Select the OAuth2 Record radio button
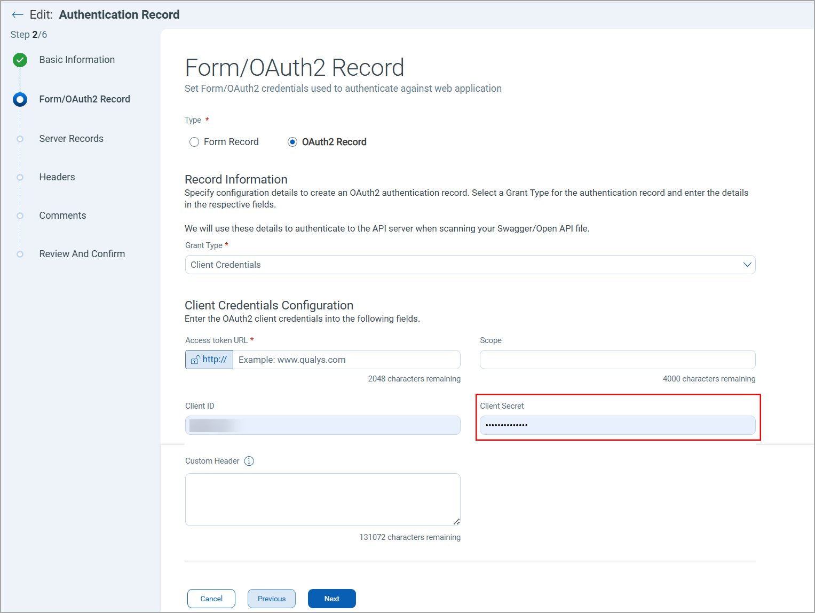The image size is (815, 613). (x=292, y=142)
